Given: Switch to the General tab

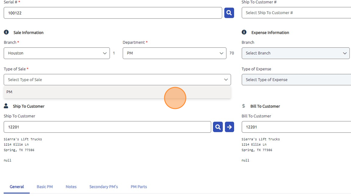Looking at the screenshot, I should [17, 187].
